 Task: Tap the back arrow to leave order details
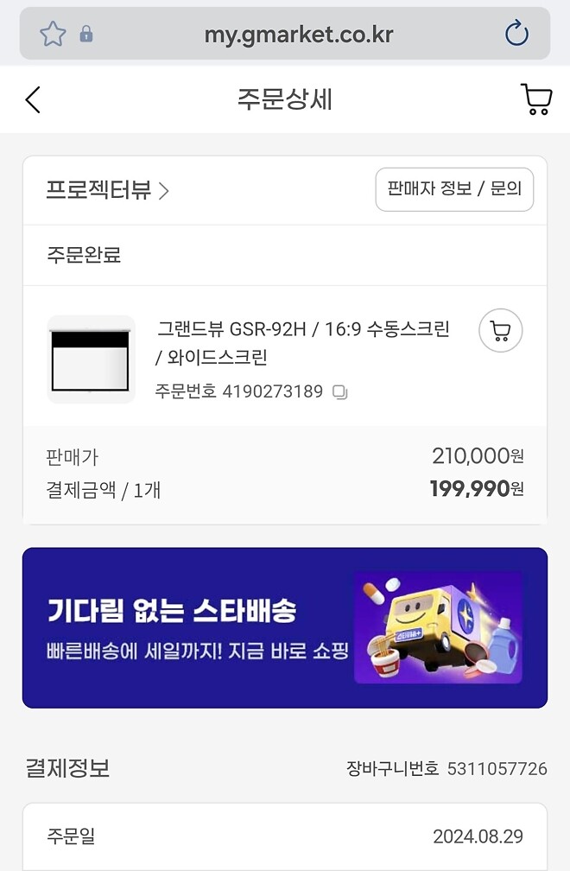pyautogui.click(x=33, y=99)
